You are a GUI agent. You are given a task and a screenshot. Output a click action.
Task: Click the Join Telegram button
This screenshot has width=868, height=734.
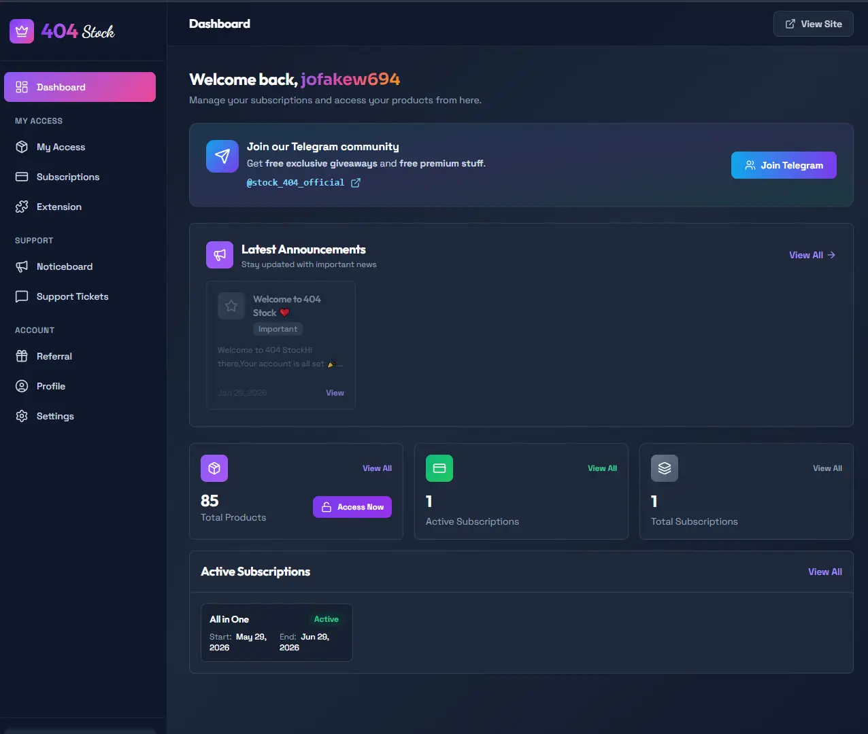[x=784, y=165]
